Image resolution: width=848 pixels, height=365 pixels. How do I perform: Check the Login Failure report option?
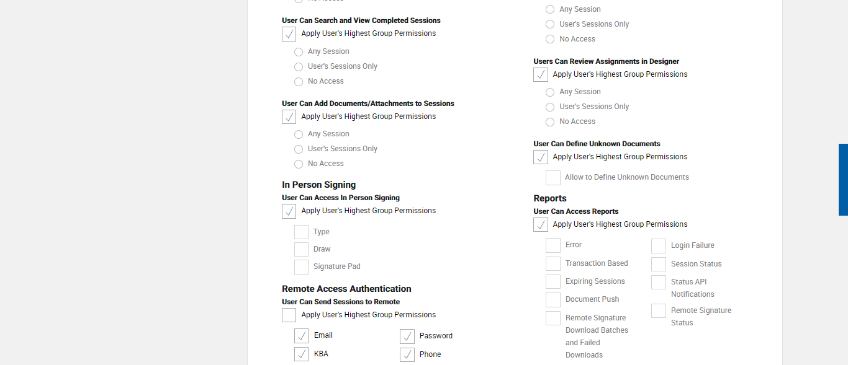click(x=659, y=246)
